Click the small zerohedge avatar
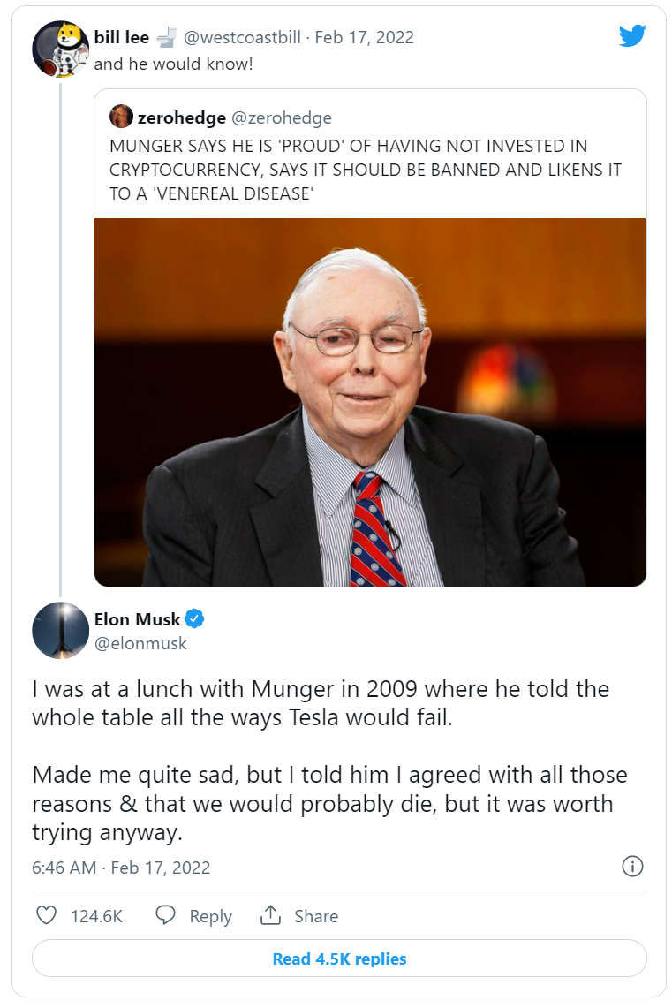The height and width of the screenshot is (1008, 672). point(122,117)
